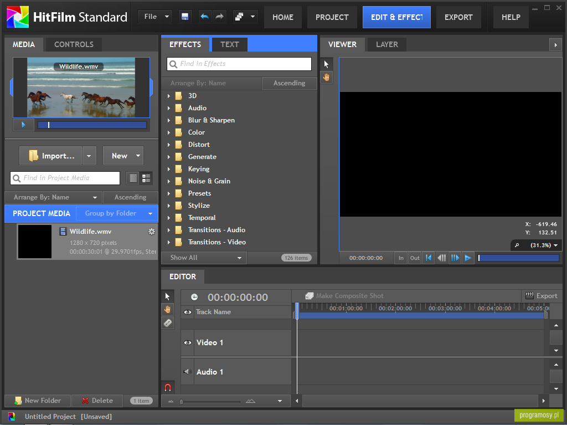This screenshot has width=567, height=425.
Task: Step forward one frame in viewer
Action: coord(455,258)
